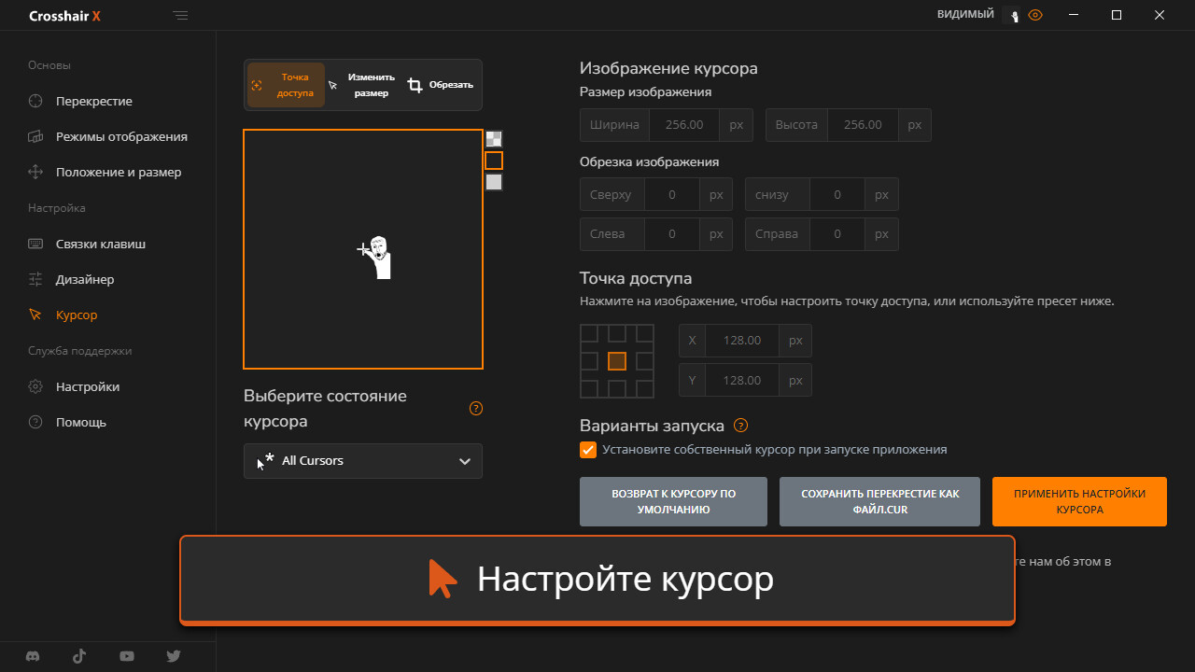Open the hamburger menu at top left
The height and width of the screenshot is (672, 1195).
point(180,15)
